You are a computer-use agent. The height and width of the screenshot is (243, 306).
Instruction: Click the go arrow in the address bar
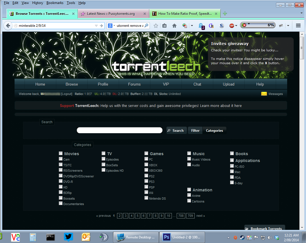tap(101, 26)
